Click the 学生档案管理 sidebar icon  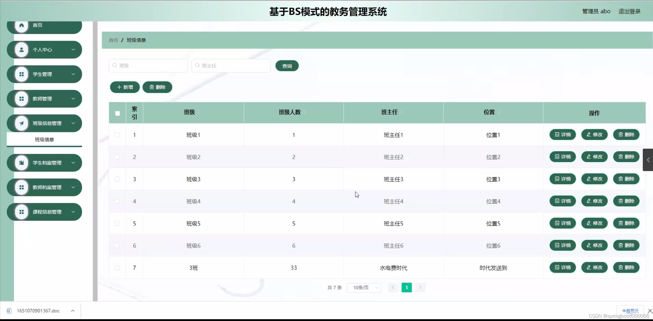point(21,163)
